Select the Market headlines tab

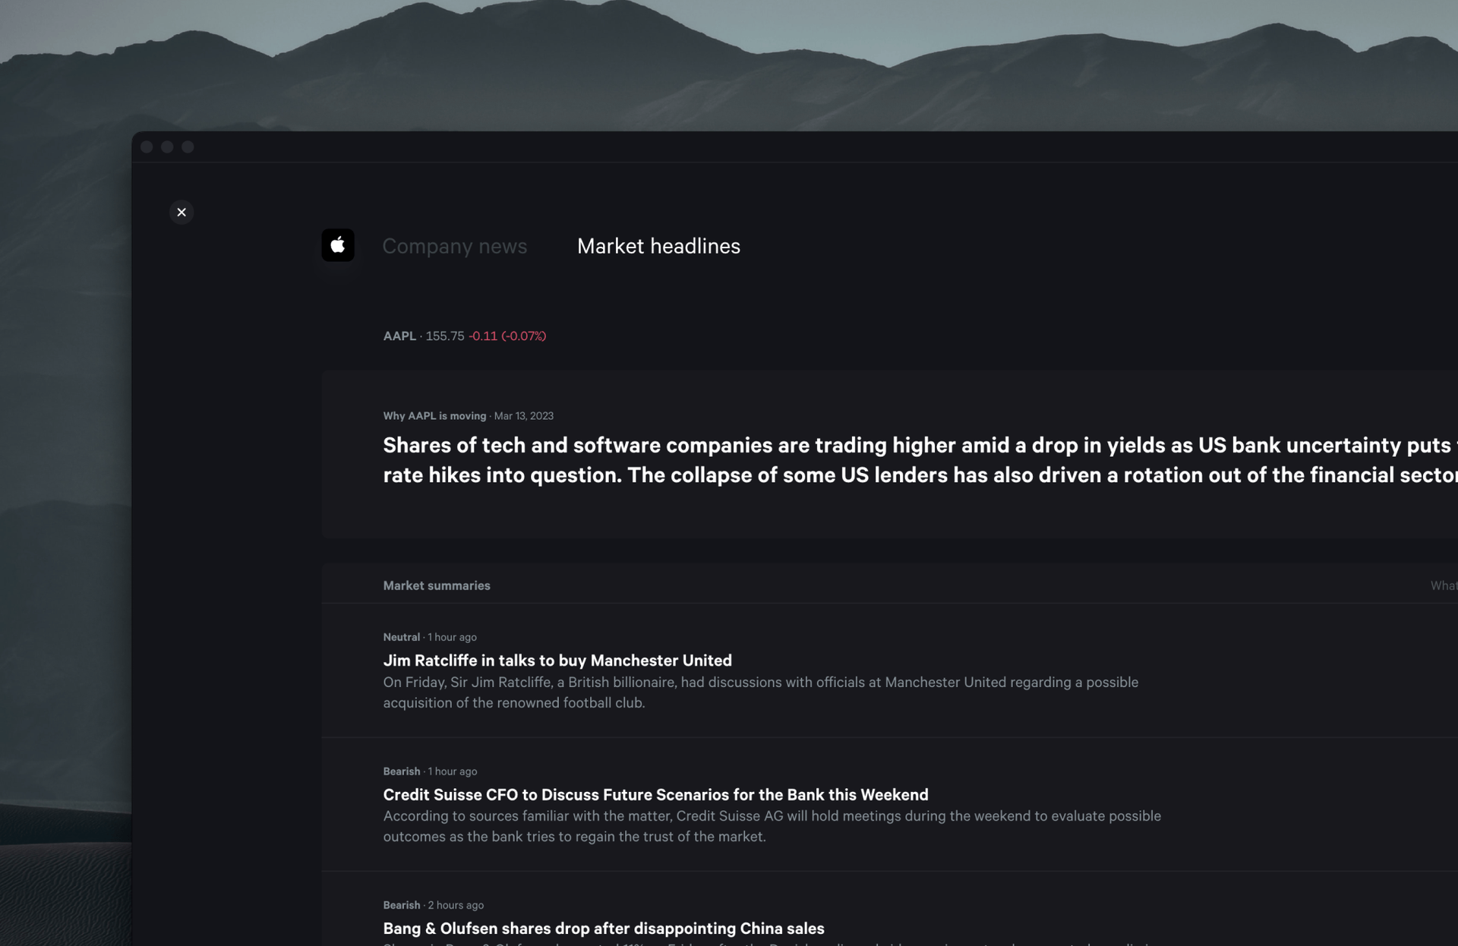click(x=658, y=246)
